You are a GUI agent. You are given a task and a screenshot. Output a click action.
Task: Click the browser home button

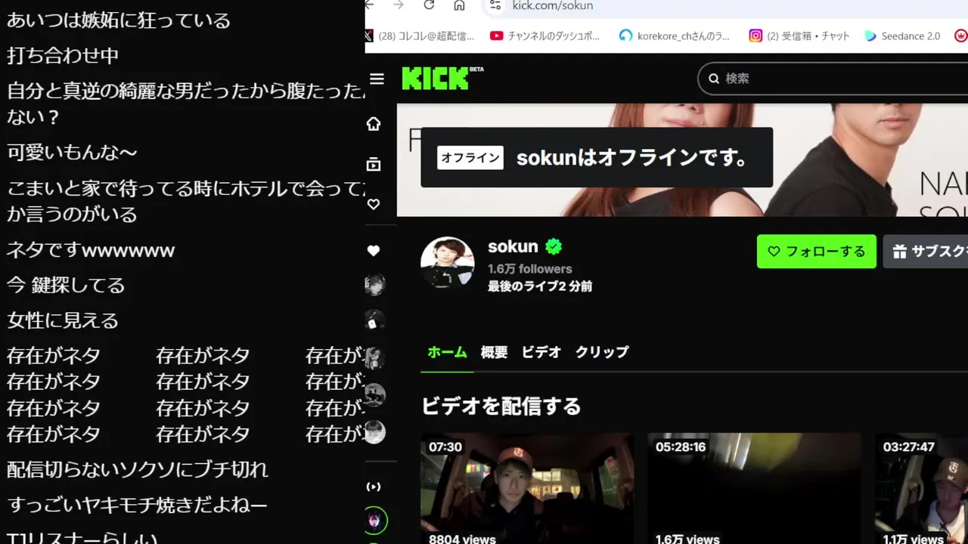[x=459, y=5]
